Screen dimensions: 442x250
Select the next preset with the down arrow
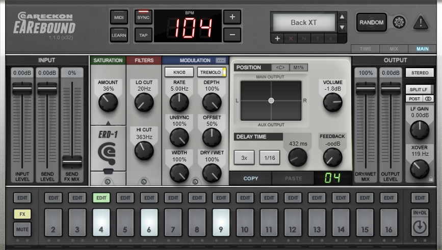(342, 27)
